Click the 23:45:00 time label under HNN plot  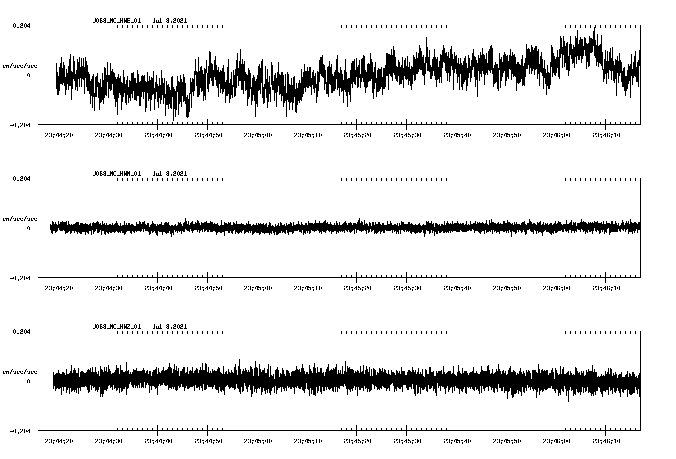point(258,288)
